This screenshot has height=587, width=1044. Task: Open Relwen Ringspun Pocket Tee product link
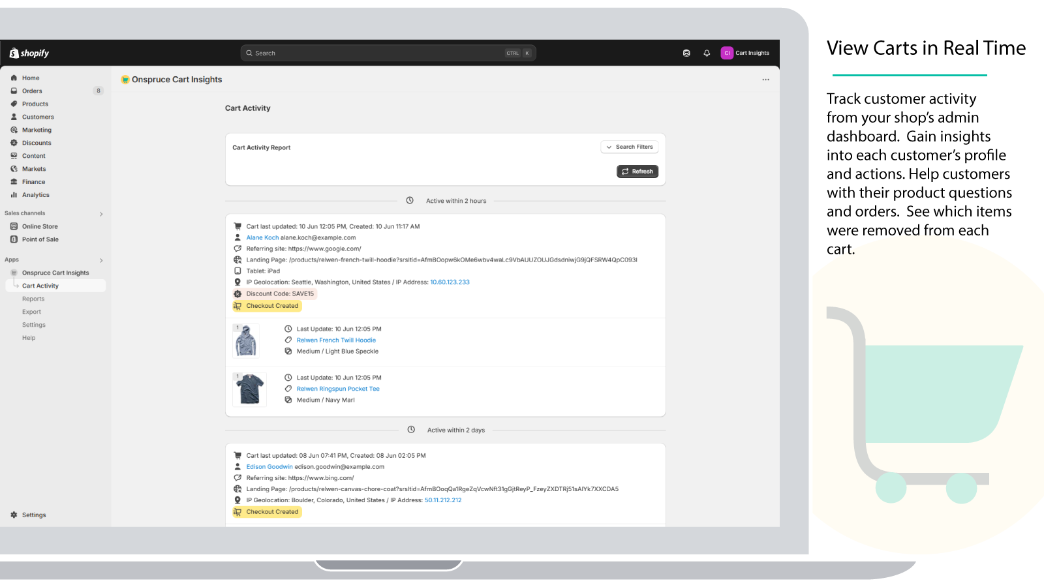tap(338, 389)
